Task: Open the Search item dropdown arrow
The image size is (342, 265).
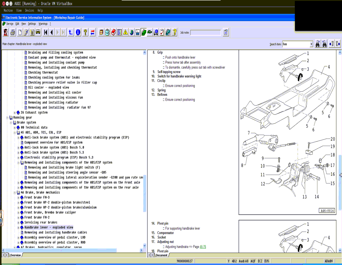Action: tap(311, 44)
